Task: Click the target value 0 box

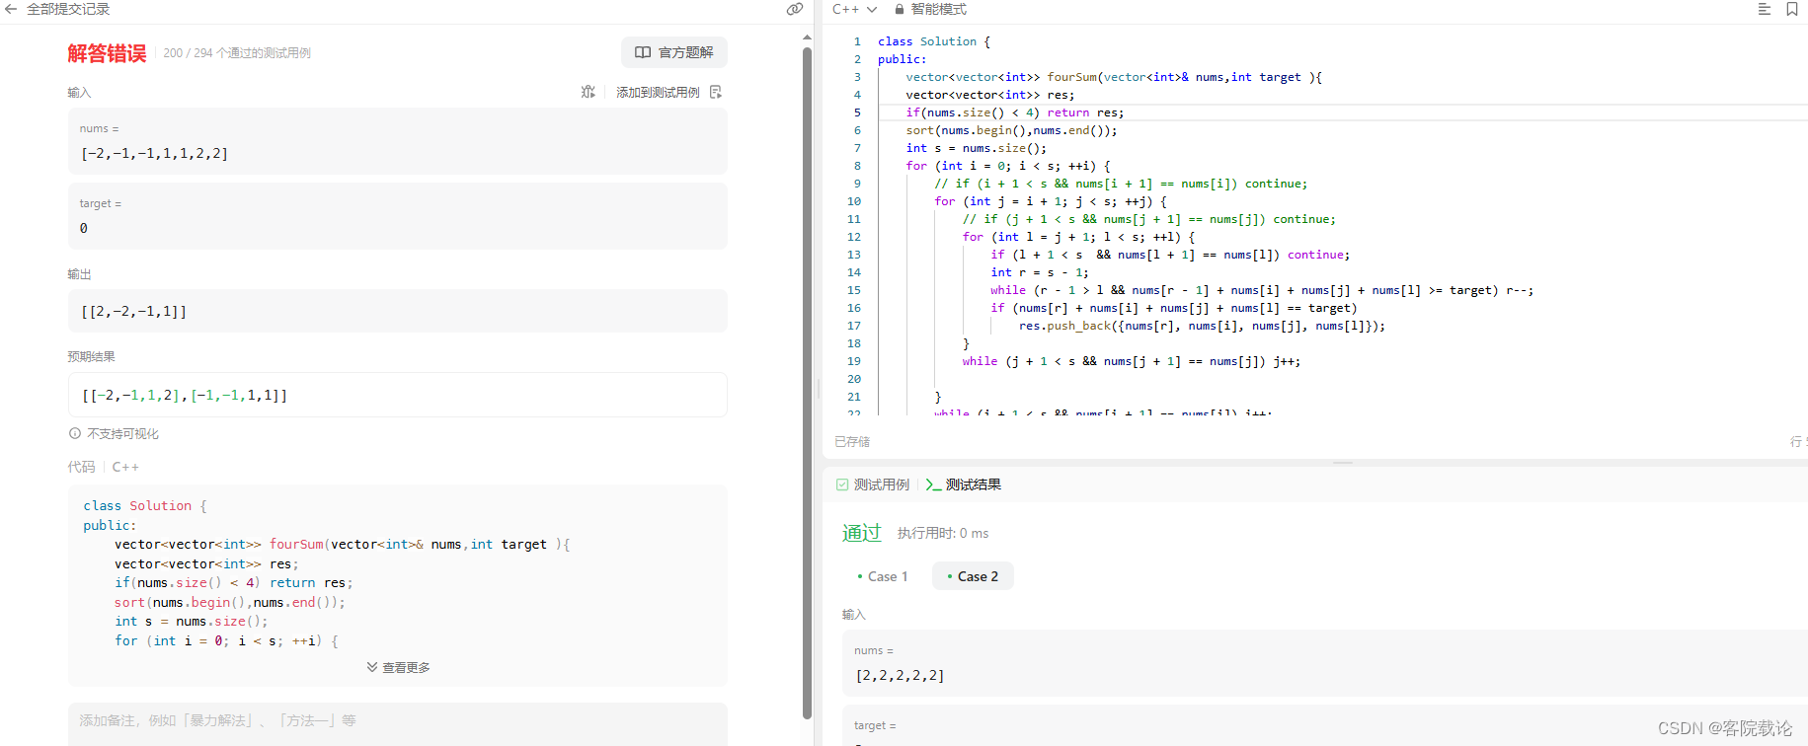Action: (398, 216)
